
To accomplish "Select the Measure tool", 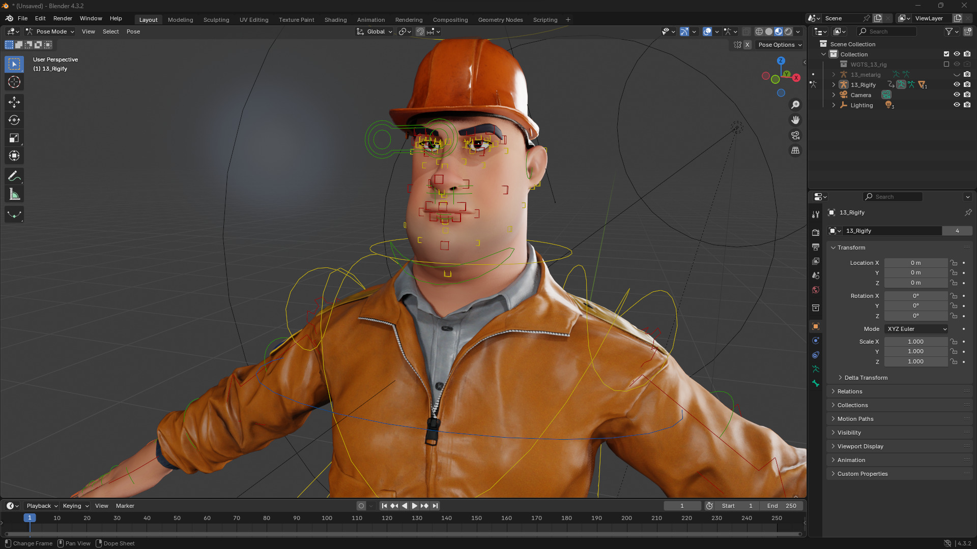I will 14,194.
